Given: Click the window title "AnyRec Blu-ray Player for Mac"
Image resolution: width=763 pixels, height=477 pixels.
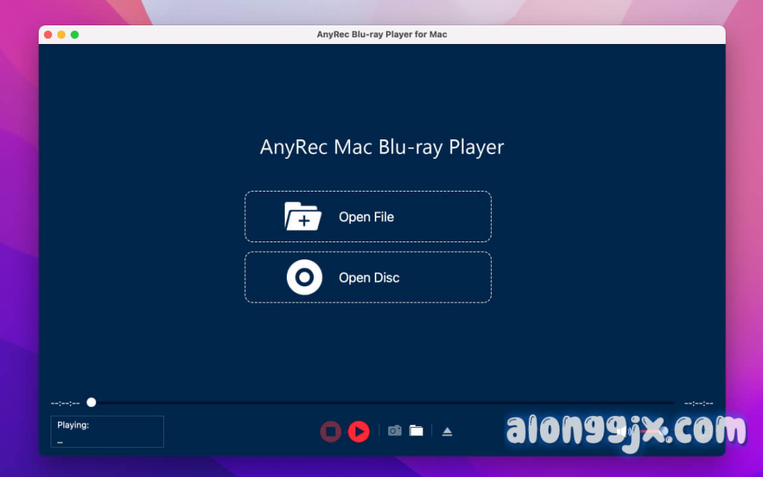Looking at the screenshot, I should pyautogui.click(x=381, y=34).
